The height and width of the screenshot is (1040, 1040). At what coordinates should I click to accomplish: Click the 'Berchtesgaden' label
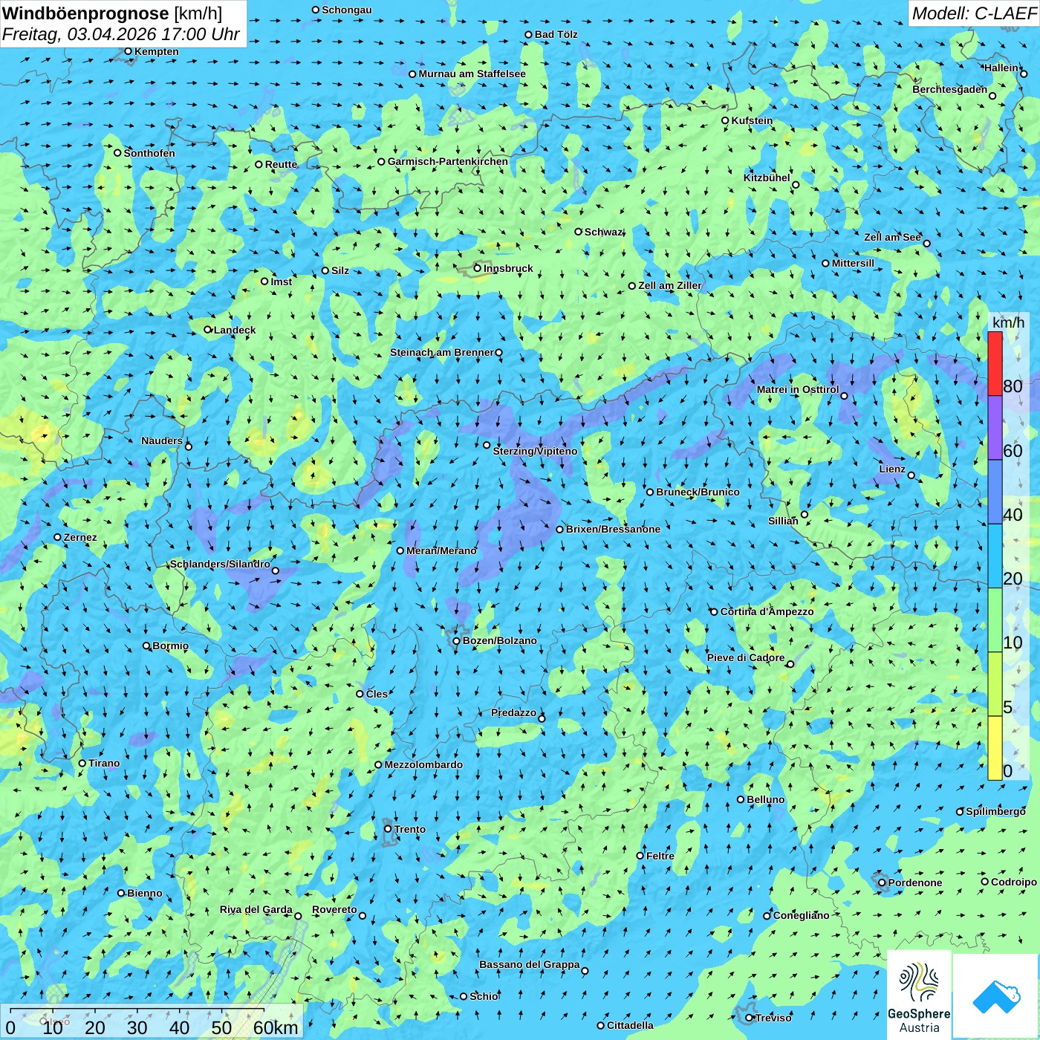(949, 89)
